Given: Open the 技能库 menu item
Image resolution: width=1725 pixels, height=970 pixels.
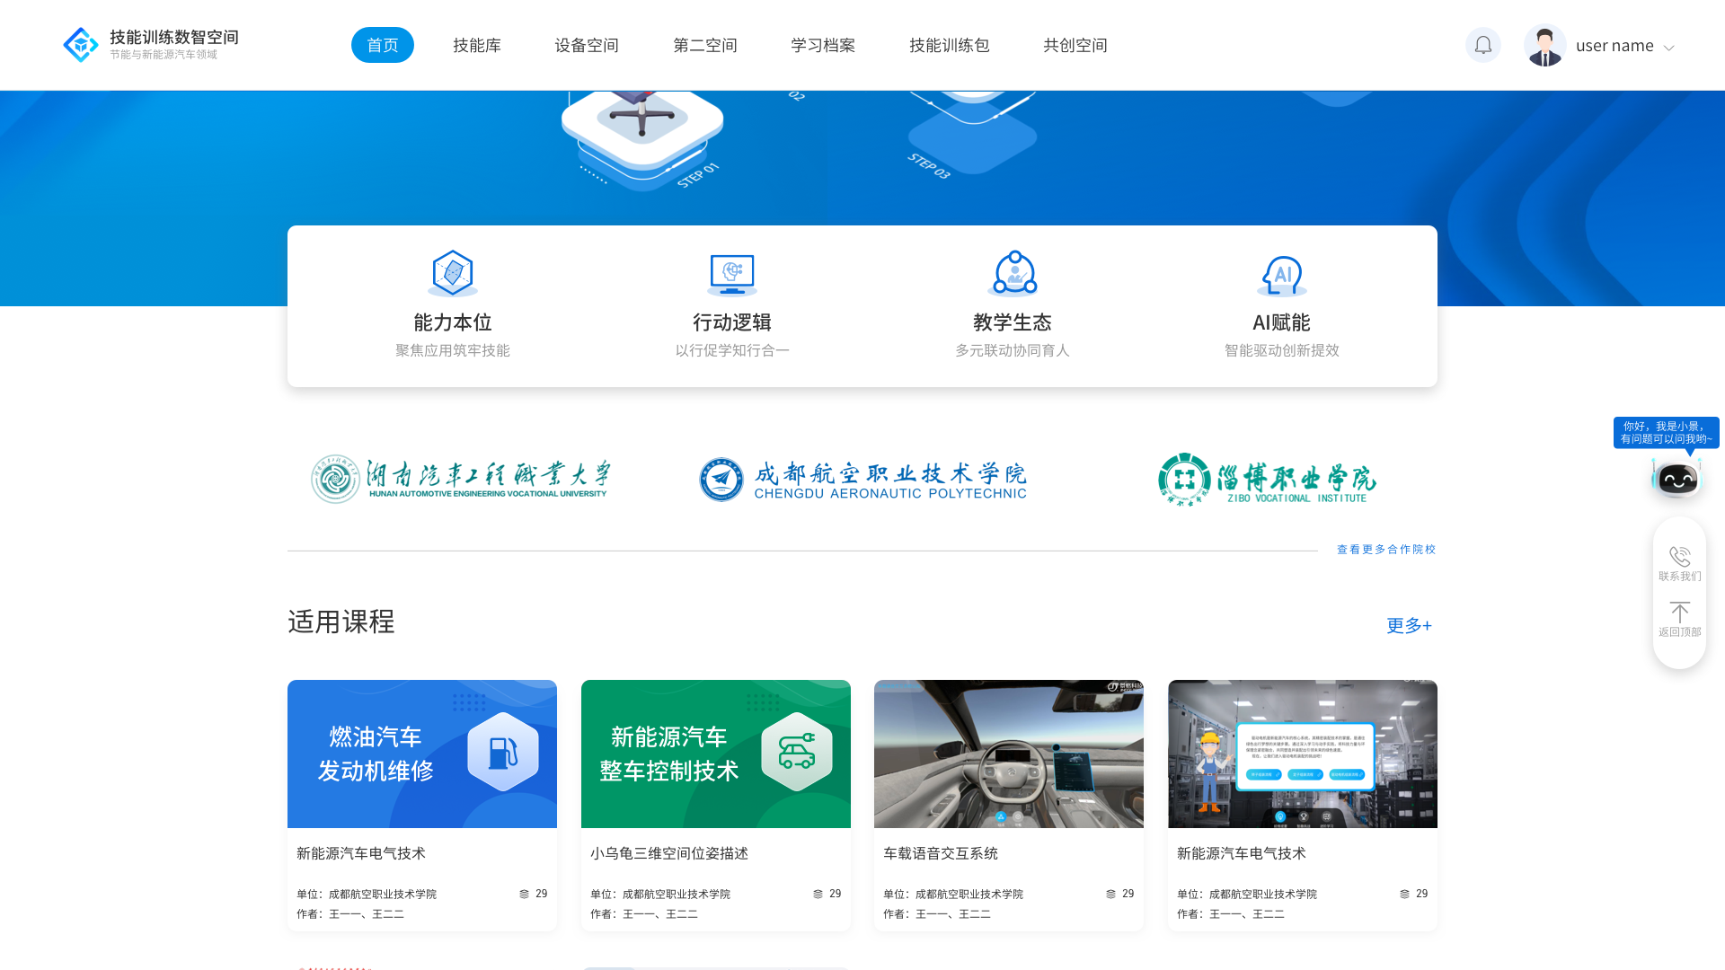Looking at the screenshot, I should [477, 45].
